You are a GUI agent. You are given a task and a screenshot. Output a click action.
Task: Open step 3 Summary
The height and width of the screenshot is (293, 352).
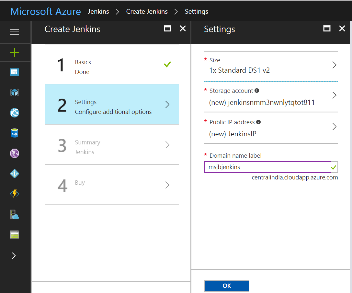click(112, 145)
